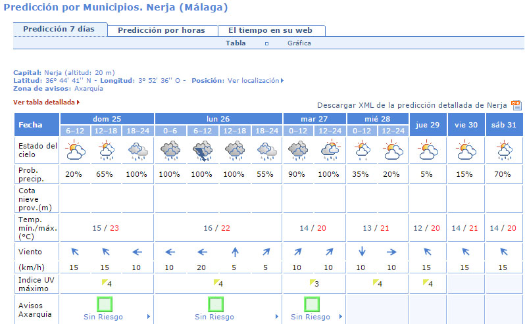525x324 pixels.
Task: Click the weather icon for jue 29
Action: pos(428,151)
